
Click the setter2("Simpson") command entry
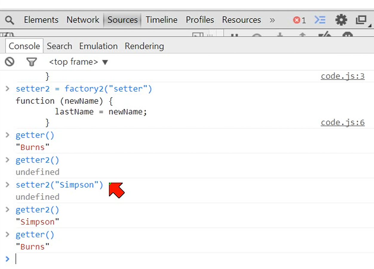59,185
